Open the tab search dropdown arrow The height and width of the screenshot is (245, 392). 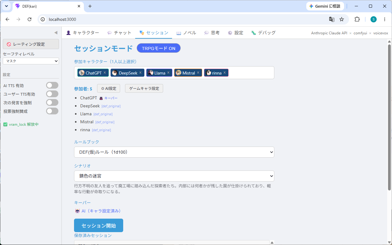click(x=6, y=6)
